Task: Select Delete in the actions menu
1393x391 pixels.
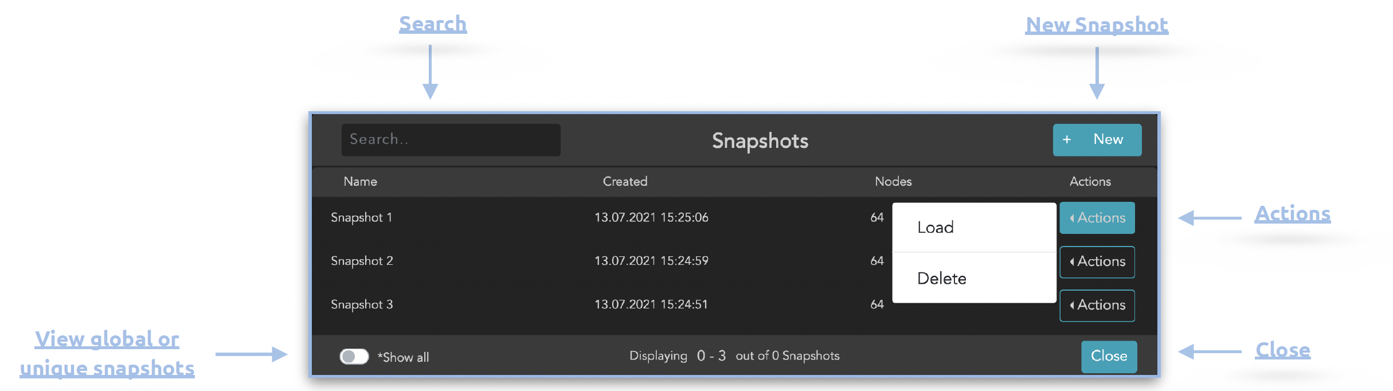Action: coord(941,279)
